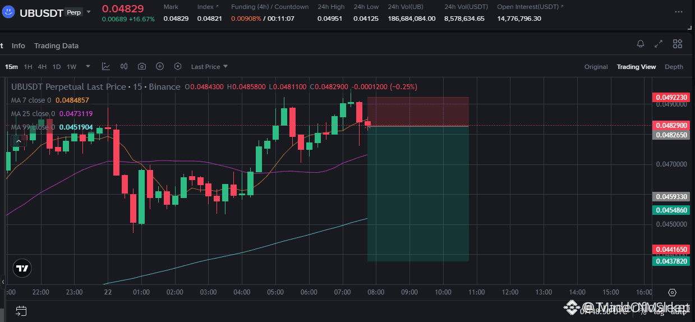Click the Perp contract tag
Image resolution: width=695 pixels, height=322 pixels.
pos(73,12)
